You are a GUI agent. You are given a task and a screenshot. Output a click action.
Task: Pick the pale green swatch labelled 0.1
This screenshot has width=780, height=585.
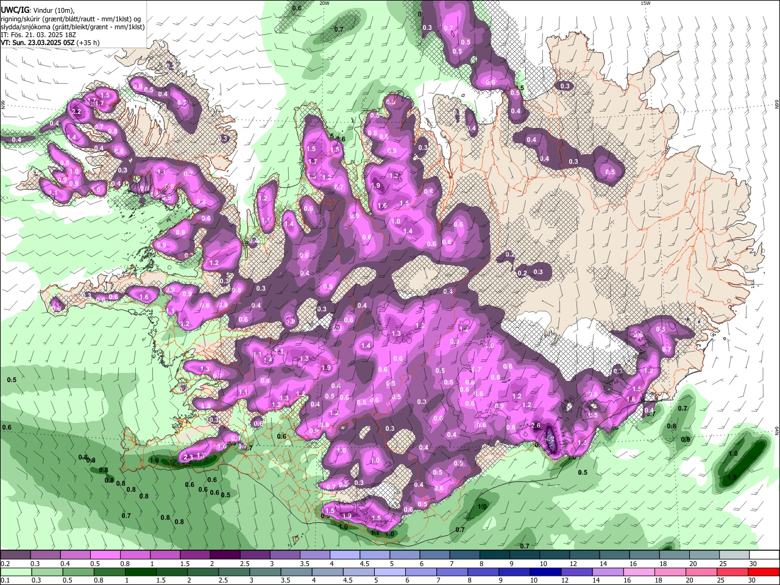[15, 572]
